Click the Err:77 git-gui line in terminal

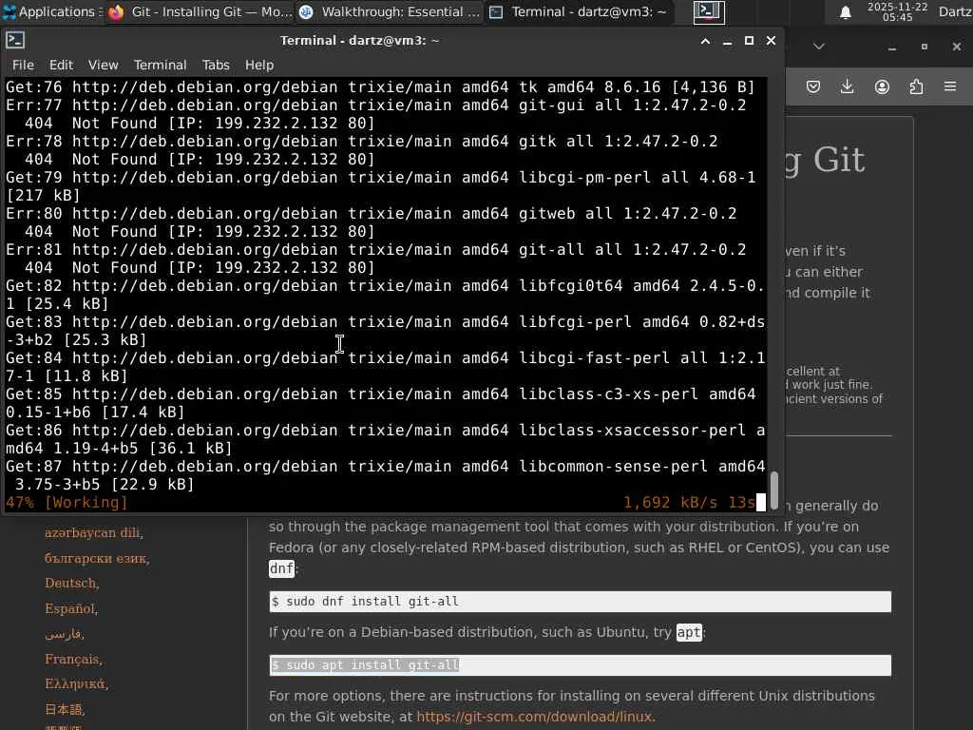tap(376, 105)
